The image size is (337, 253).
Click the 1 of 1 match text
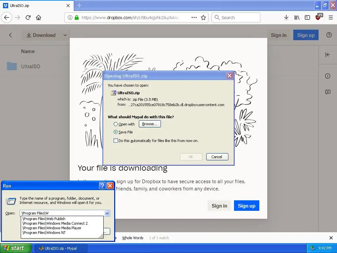pos(159,238)
